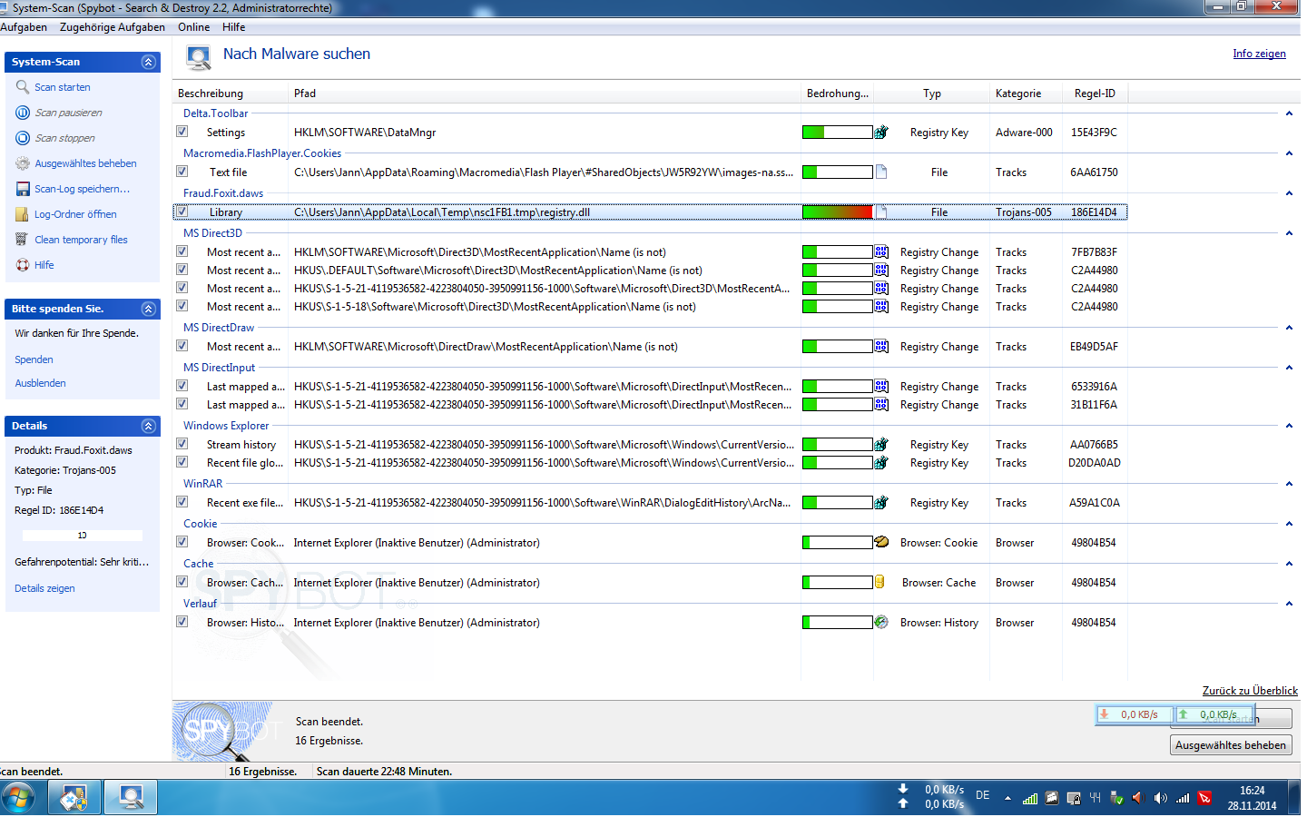
Task: Uncheck the Browser: Cookie checkbox
Action: [x=182, y=542]
